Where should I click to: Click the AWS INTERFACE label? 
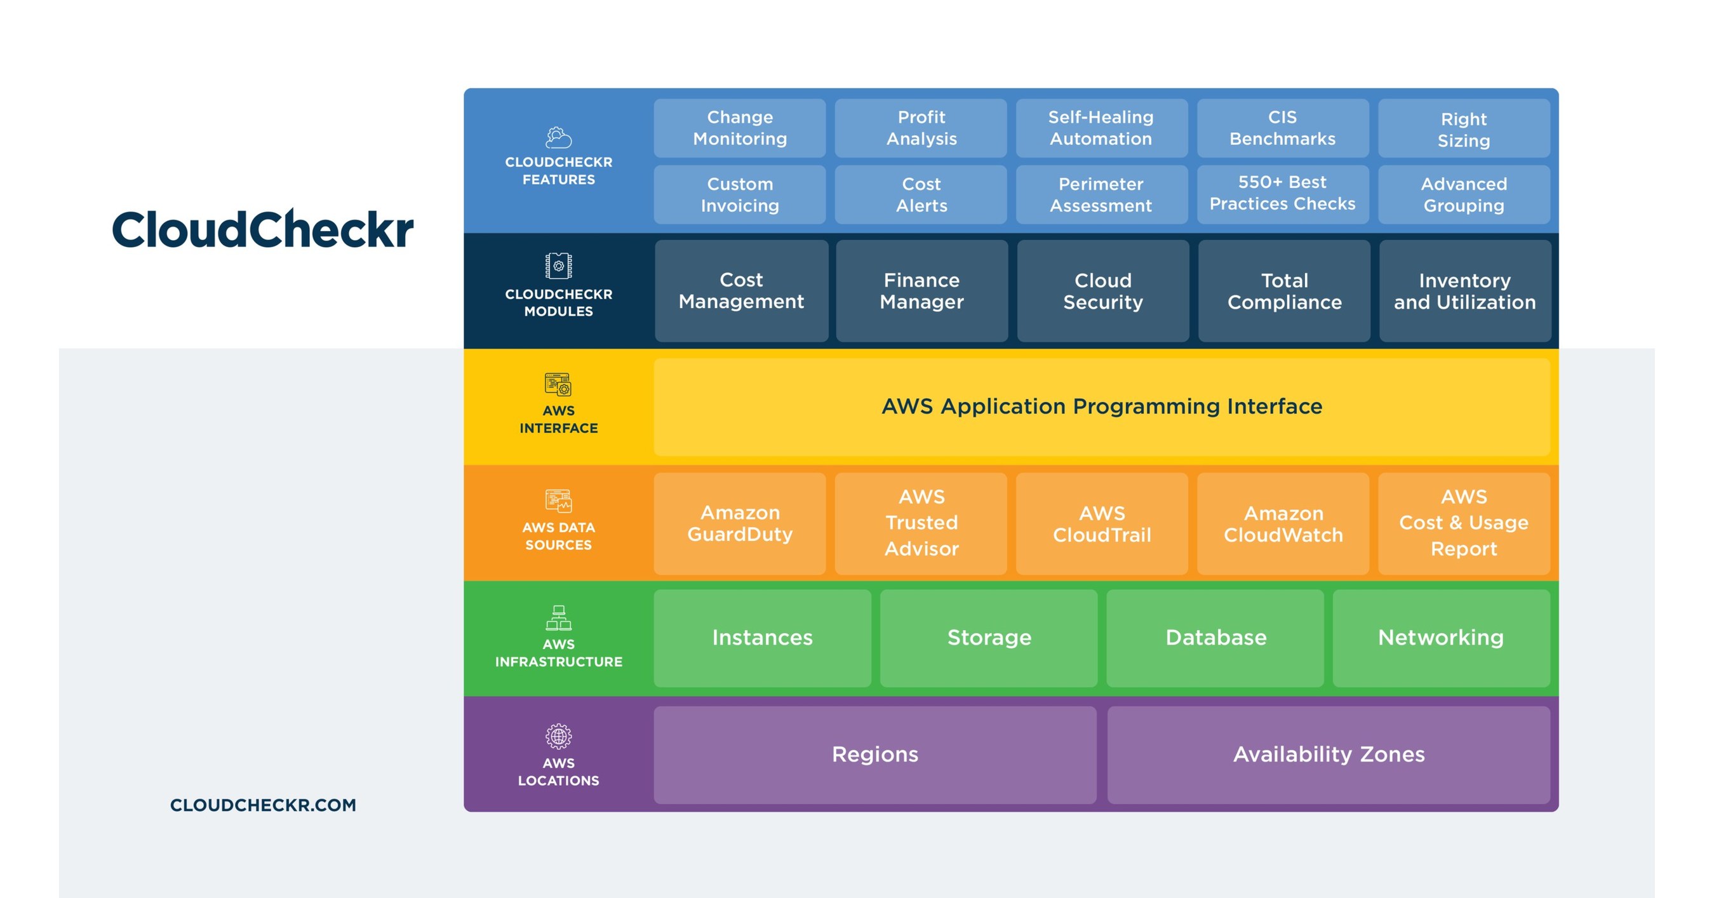tap(558, 419)
